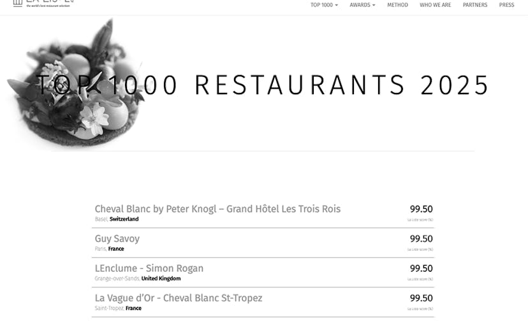Click Guy Savoy's 99.50 score

(421, 239)
